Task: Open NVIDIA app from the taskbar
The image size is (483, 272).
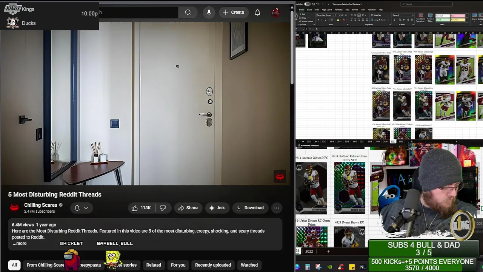Action: [330, 267]
